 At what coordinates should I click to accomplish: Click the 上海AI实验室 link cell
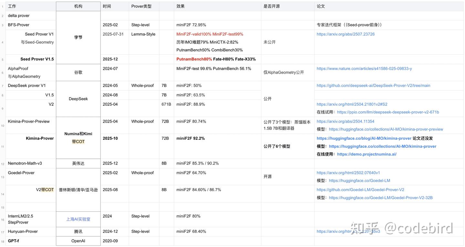(78, 219)
